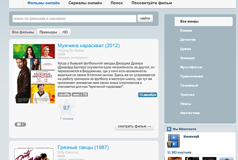Screen dimensions: 238x160
Task: Click the комедия, мелодрама genre text
Action: tap(72, 58)
